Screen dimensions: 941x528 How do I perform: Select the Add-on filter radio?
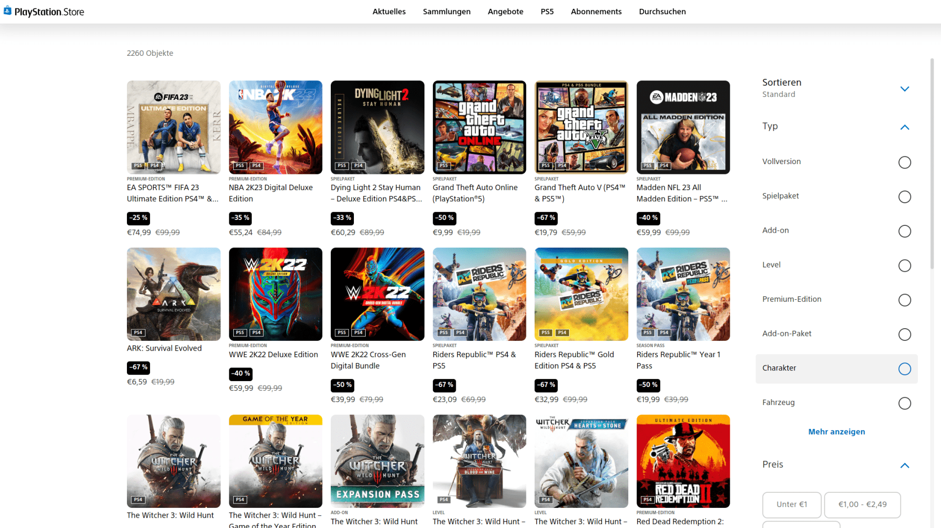905,231
